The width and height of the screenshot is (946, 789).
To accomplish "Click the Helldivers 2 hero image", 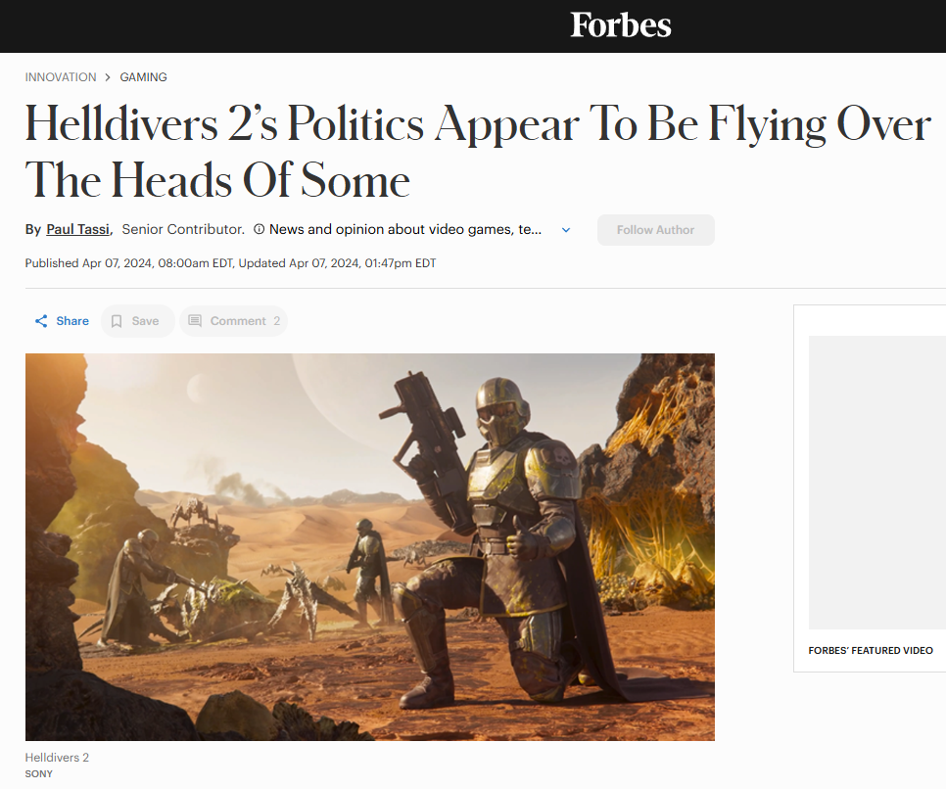I will pos(370,547).
